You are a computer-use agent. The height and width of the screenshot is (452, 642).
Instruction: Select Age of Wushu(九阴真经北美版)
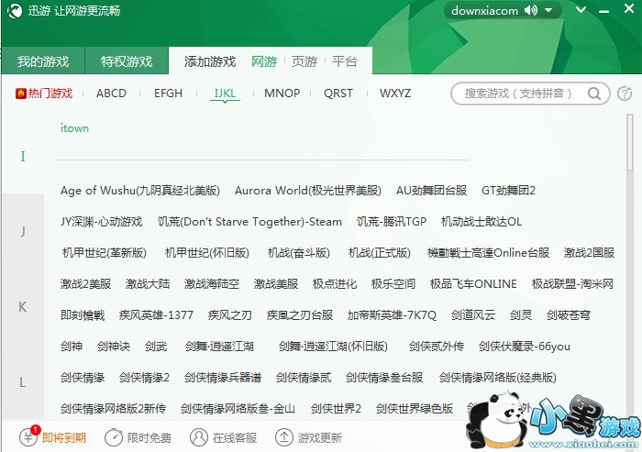pos(140,191)
